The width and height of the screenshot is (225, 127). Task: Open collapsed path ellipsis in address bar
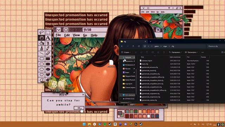(x=152, y=46)
